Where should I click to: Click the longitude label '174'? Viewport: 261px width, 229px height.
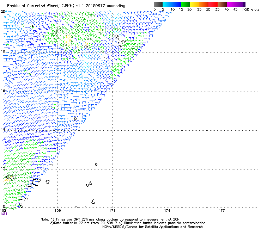[x=167, y=211]
